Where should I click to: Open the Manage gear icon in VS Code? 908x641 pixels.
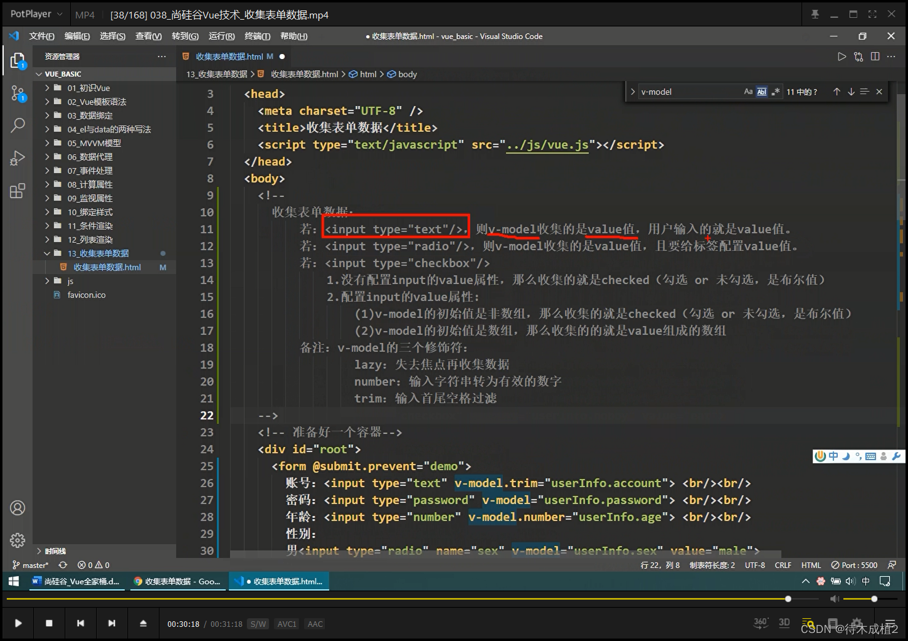17,540
